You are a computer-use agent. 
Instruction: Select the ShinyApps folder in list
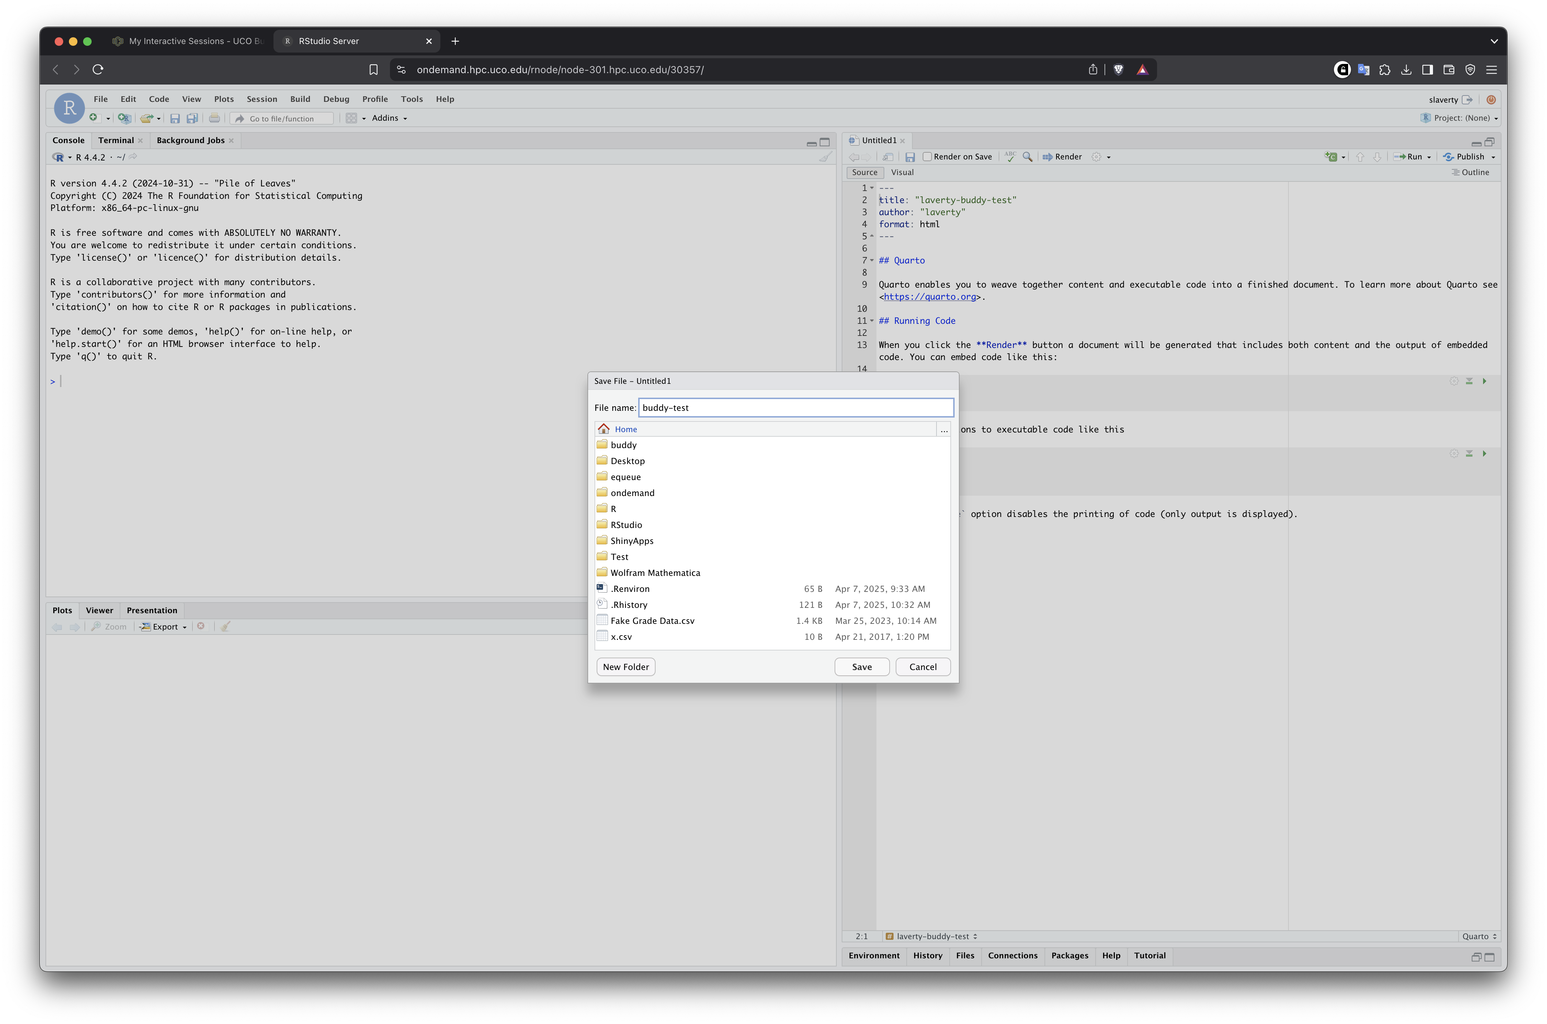[x=631, y=541]
